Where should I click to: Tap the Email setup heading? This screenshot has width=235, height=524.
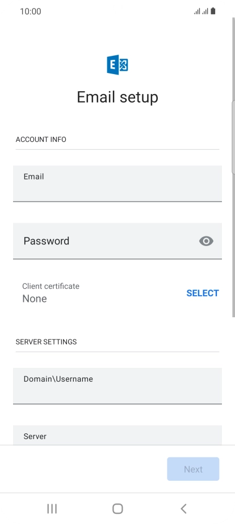pos(117,97)
